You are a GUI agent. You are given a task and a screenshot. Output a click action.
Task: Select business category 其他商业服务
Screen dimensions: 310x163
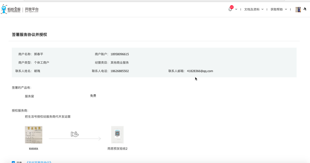(x=120, y=63)
